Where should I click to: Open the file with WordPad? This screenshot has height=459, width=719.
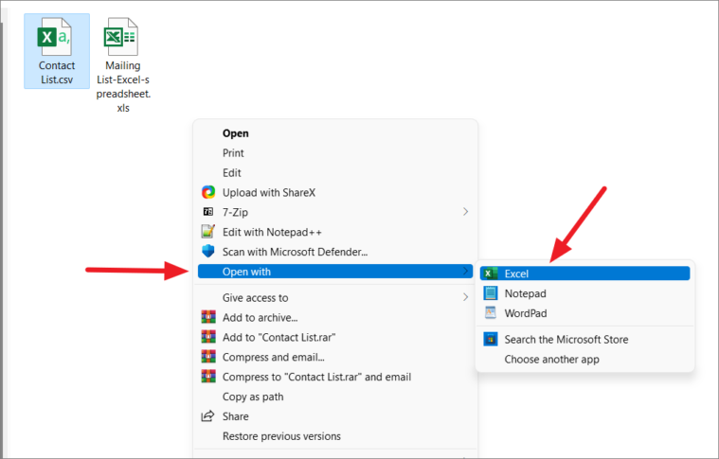point(584,313)
